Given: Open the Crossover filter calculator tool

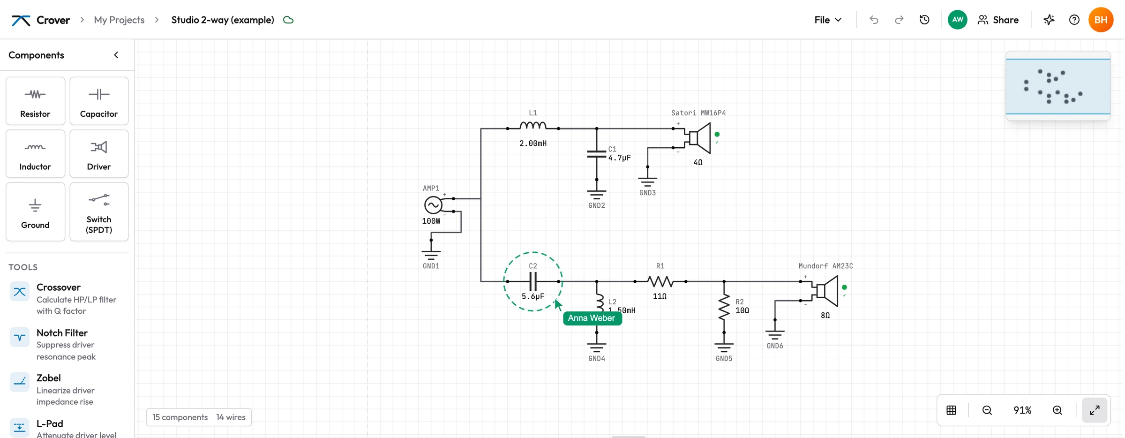Looking at the screenshot, I should point(67,299).
